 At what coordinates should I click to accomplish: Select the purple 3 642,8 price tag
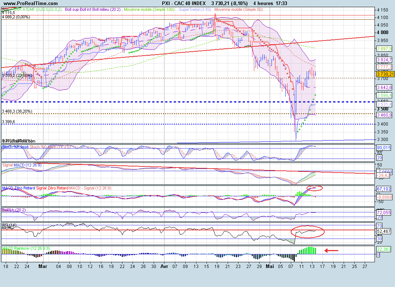click(385, 88)
